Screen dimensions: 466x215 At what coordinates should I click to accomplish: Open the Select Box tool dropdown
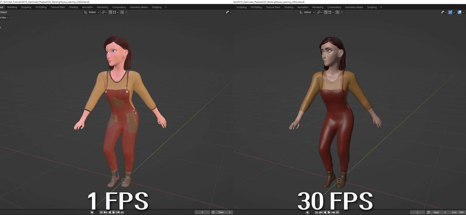point(4,18)
